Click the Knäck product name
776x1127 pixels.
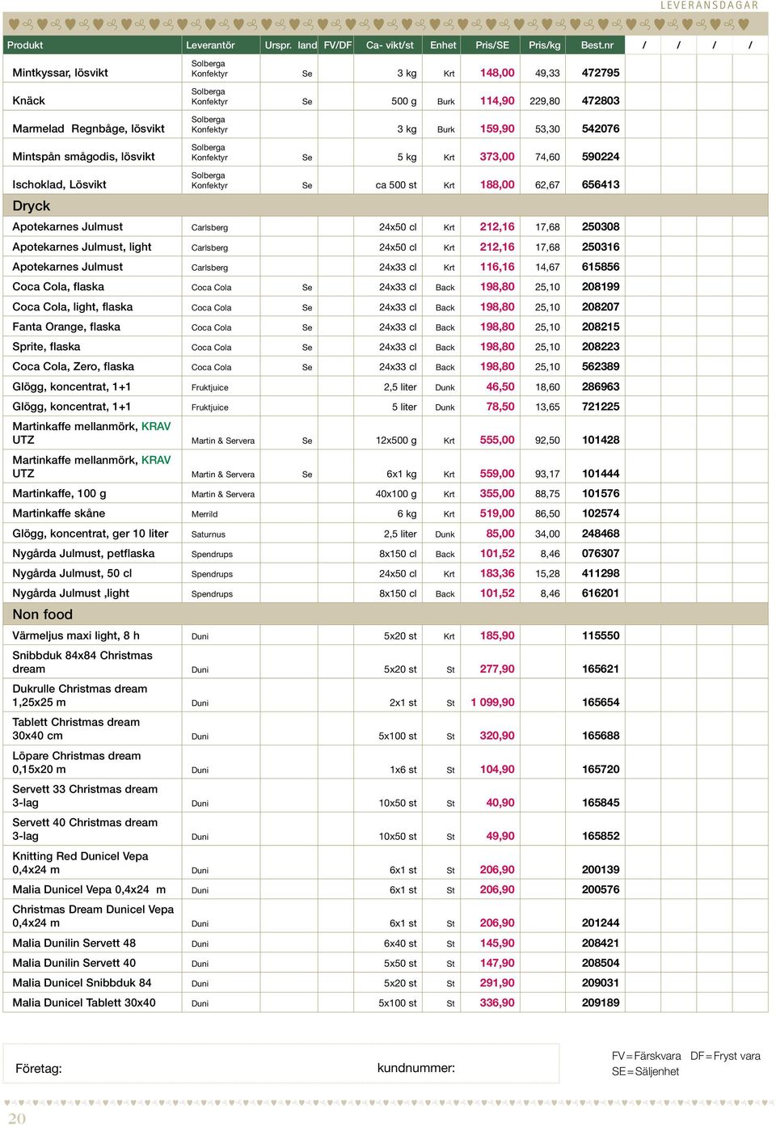tap(29, 100)
